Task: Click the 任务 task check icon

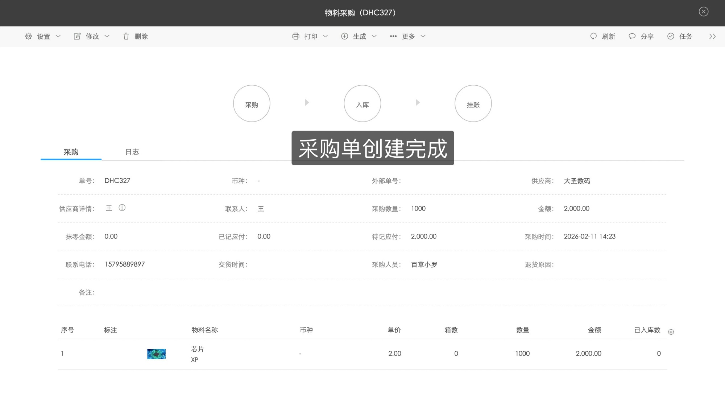Action: pyautogui.click(x=670, y=36)
